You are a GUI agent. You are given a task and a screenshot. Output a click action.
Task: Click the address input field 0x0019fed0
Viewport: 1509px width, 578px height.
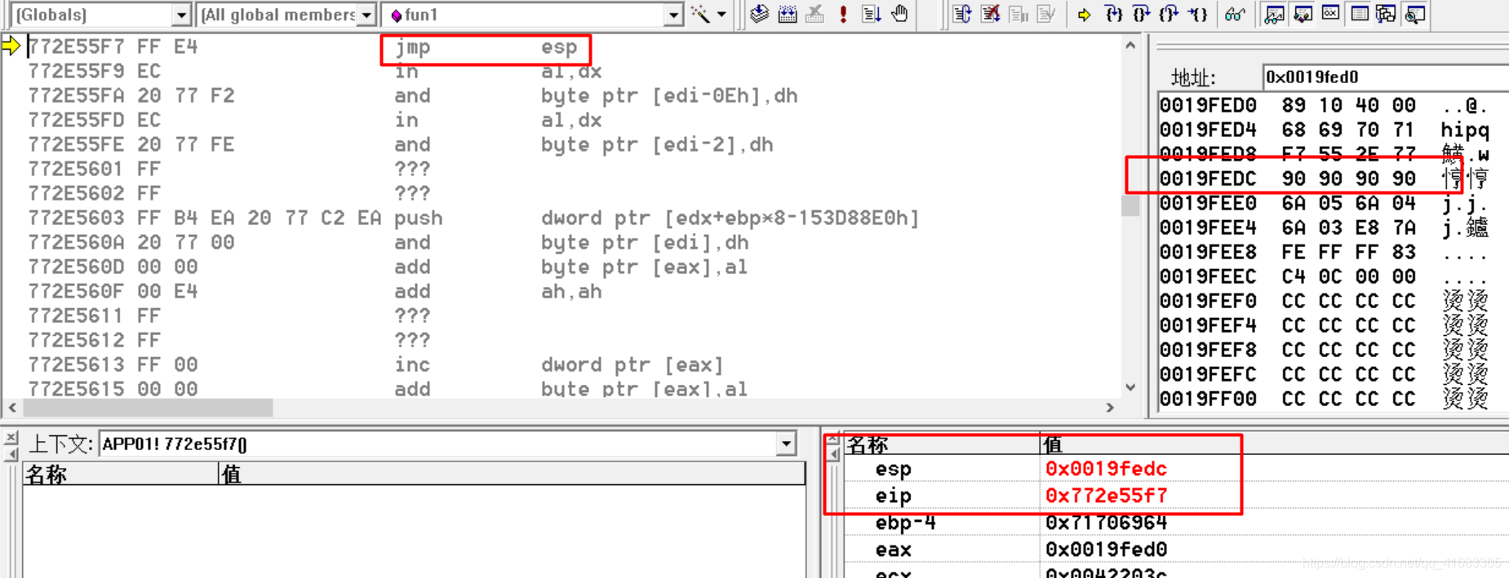click(1385, 77)
